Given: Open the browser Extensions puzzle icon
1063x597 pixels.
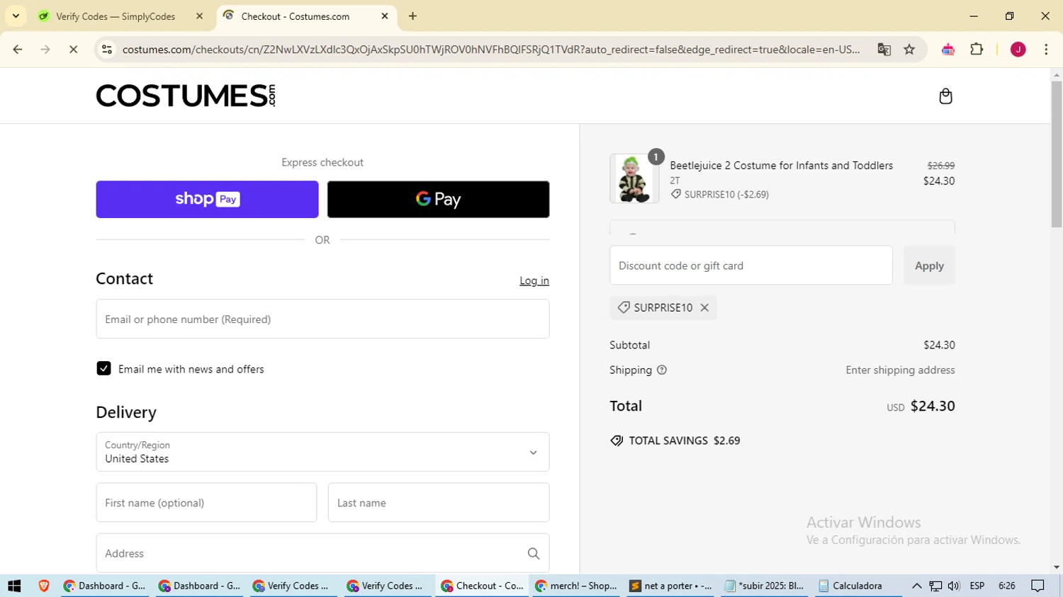Looking at the screenshot, I should click(977, 50).
